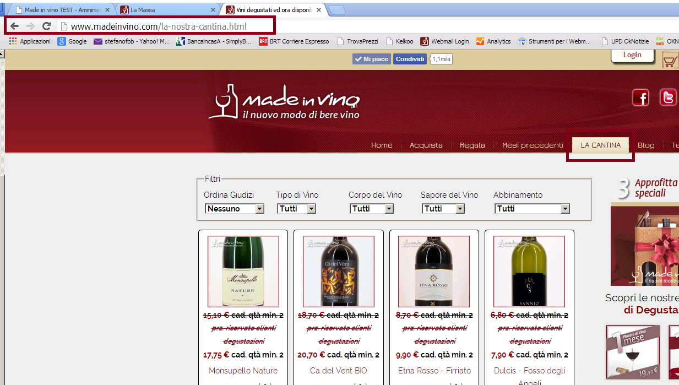This screenshot has height=385, width=679.
Task: Close the Made in vino TEST tab
Action: click(x=107, y=10)
